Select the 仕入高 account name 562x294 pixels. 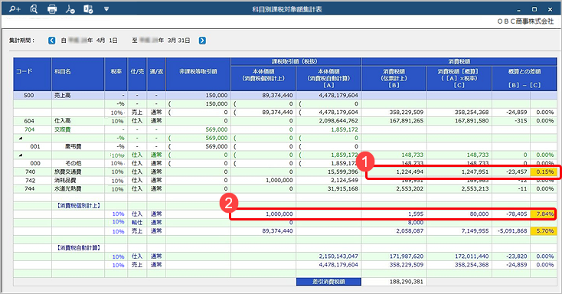62,121
